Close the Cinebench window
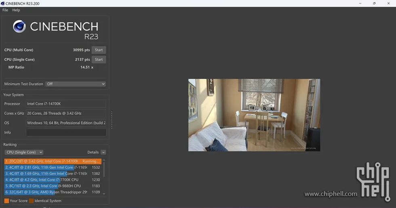Image resolution: width=396 pixels, height=208 pixels. pos(388,4)
